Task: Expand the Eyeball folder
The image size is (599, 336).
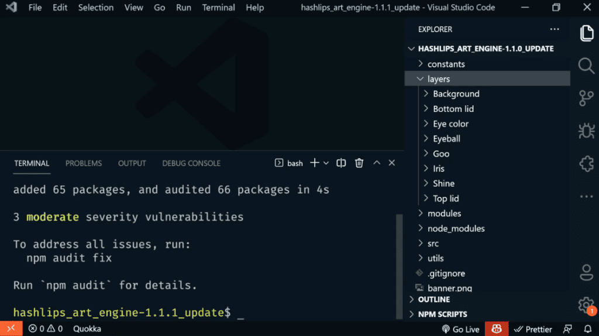Action: tap(426, 138)
